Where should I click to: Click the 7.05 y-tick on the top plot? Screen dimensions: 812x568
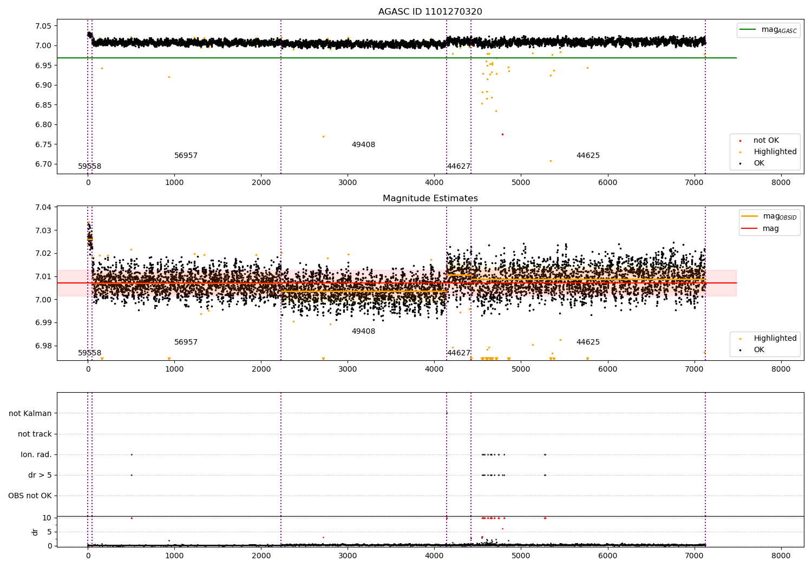[43, 26]
